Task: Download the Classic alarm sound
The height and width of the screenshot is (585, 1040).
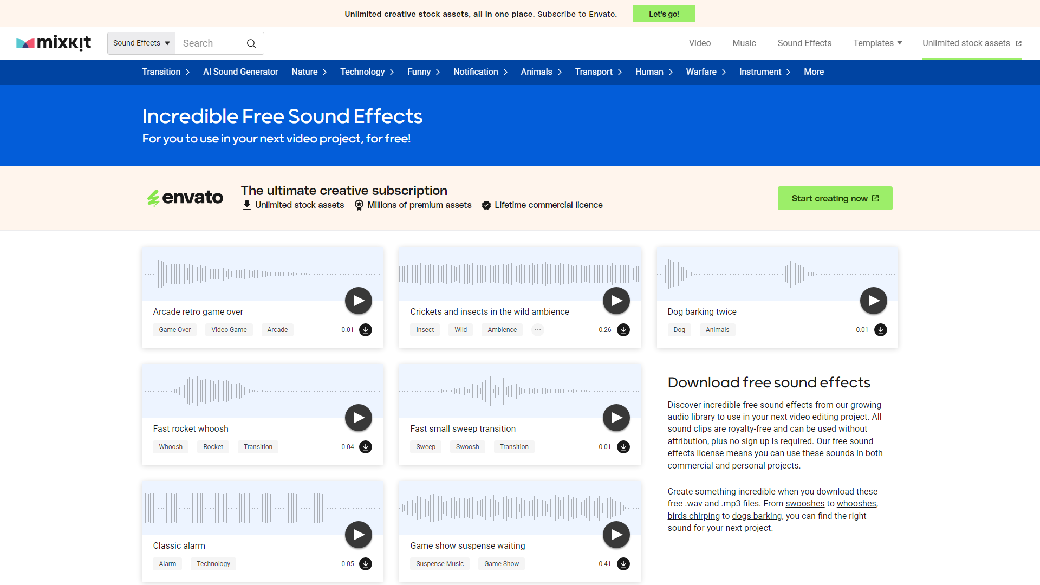Action: click(x=366, y=564)
